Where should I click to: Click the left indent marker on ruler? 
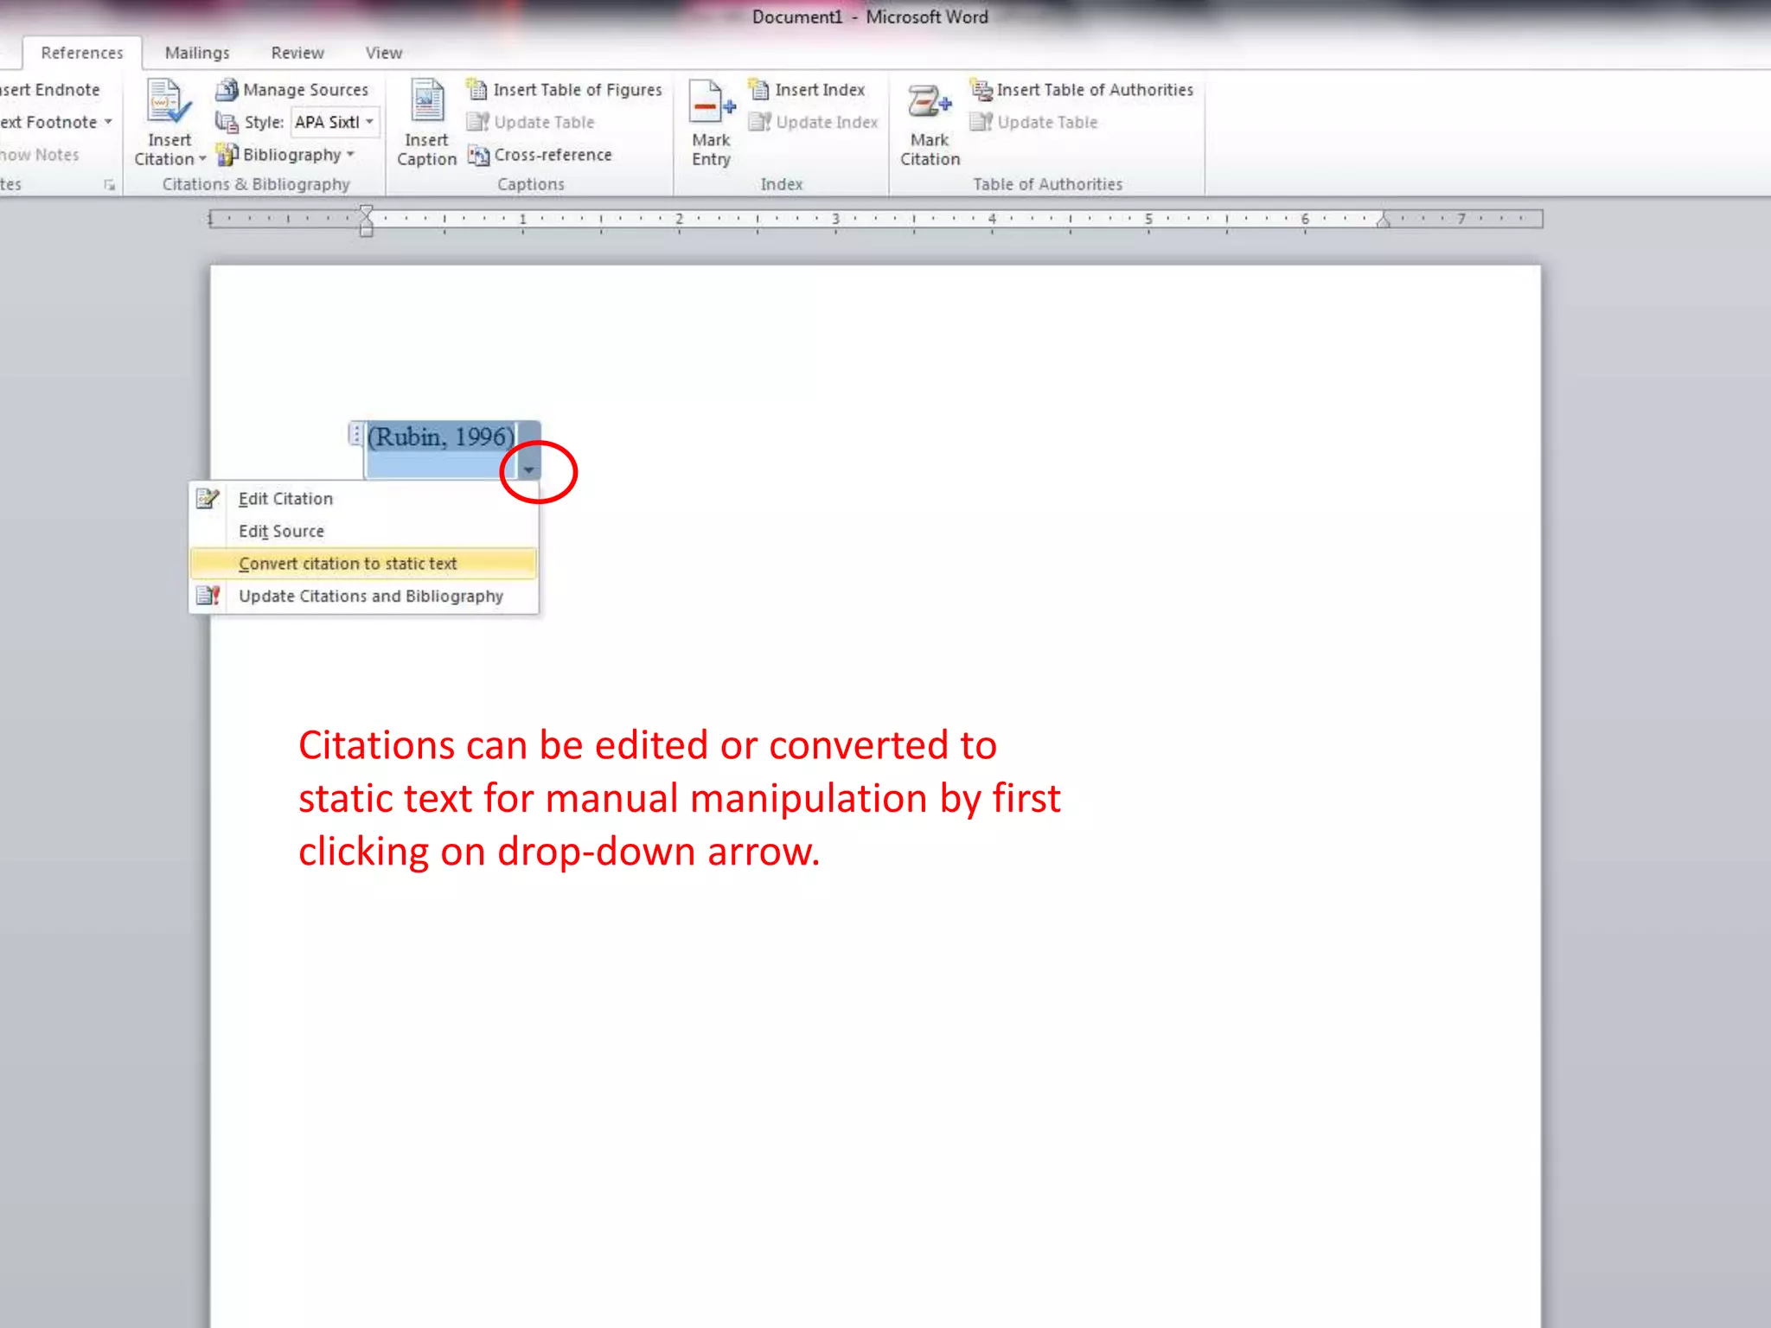[x=367, y=220]
